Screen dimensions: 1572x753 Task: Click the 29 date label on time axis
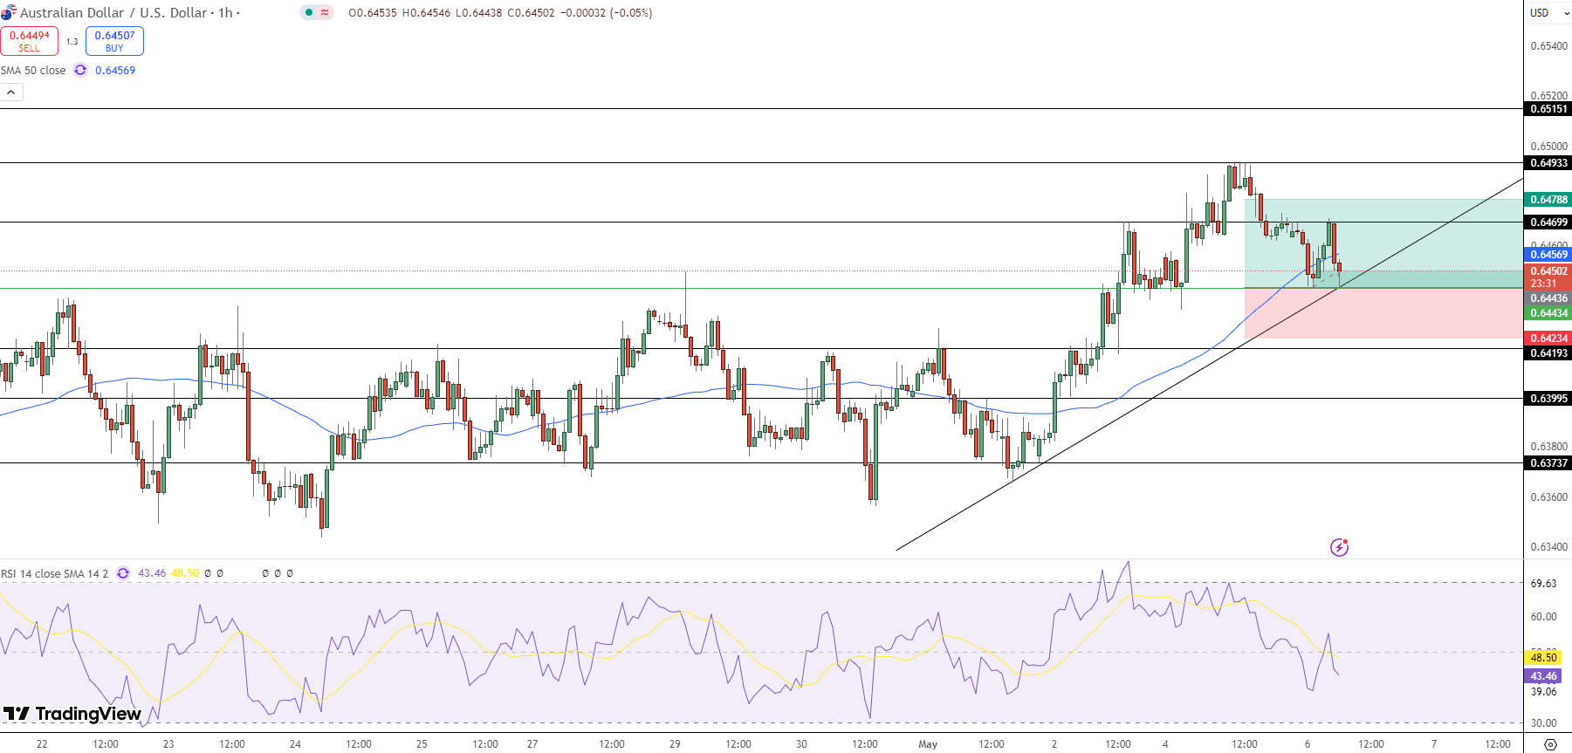[675, 744]
